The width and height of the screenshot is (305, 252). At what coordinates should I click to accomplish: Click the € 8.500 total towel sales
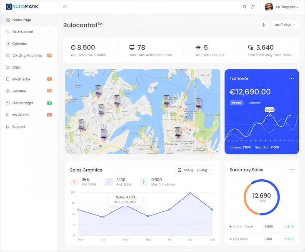pos(82,47)
